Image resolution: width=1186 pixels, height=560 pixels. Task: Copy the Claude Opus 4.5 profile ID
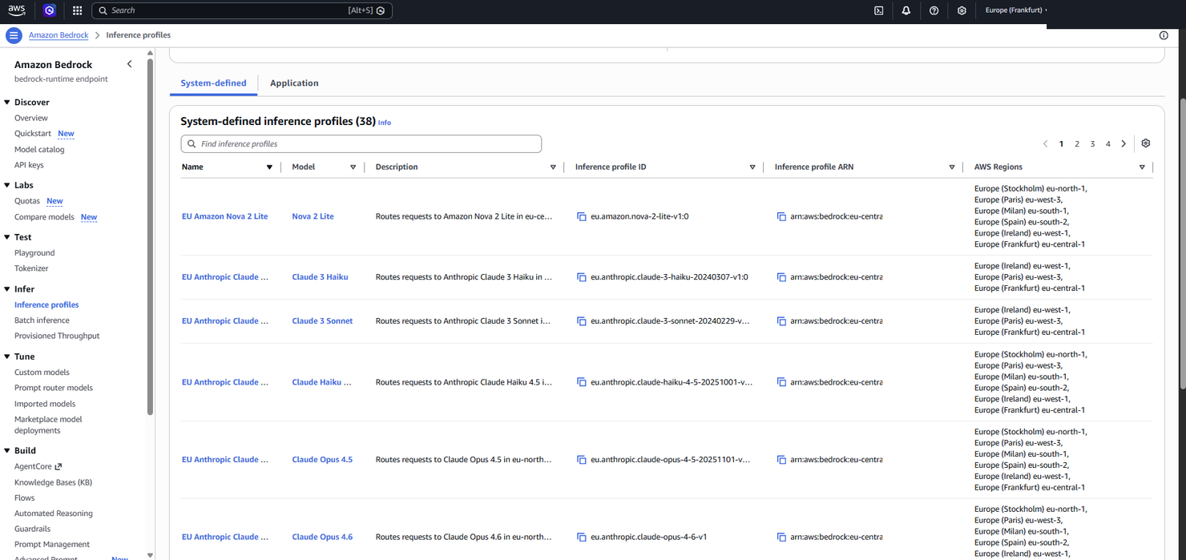[x=582, y=460]
